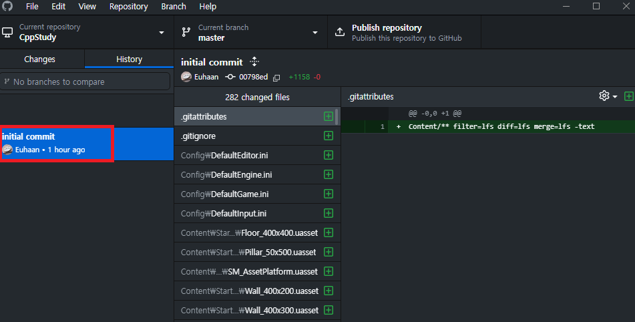This screenshot has height=322, width=635.
Task: Select Config\DefaultEngine.ini file
Action: (257, 174)
